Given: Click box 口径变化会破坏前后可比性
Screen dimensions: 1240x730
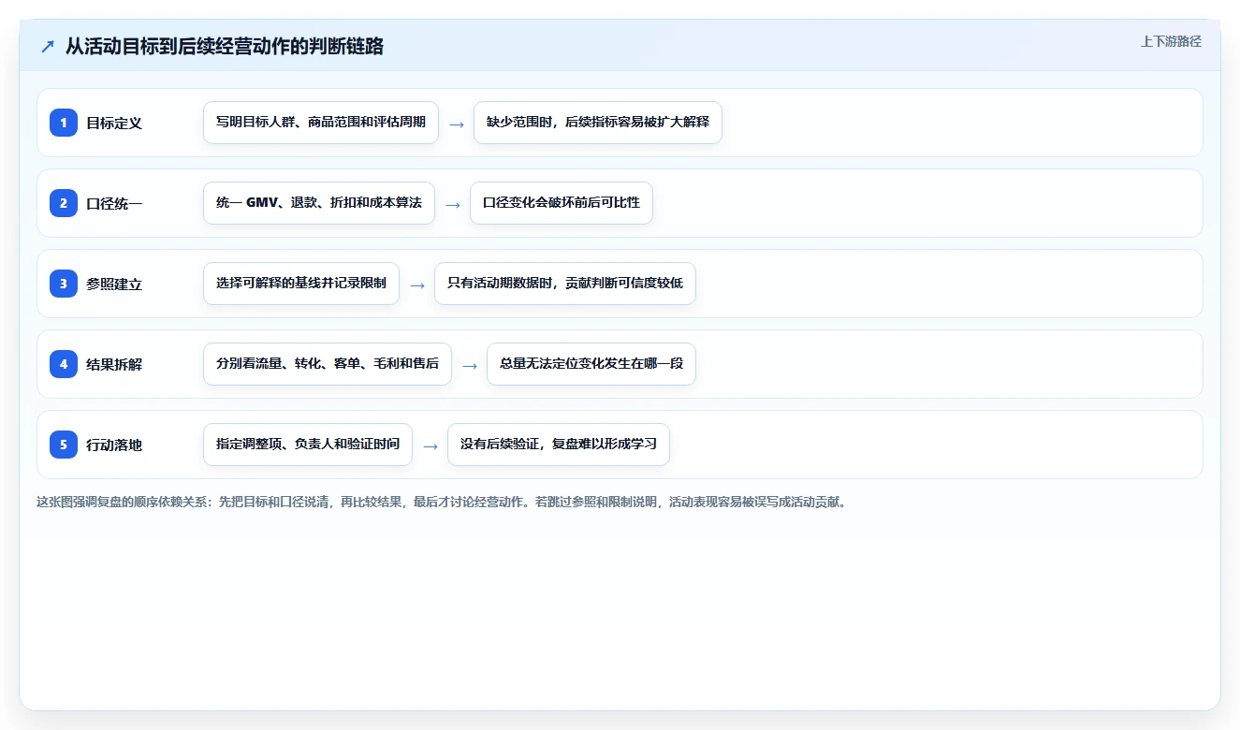Looking at the screenshot, I should click(562, 203).
